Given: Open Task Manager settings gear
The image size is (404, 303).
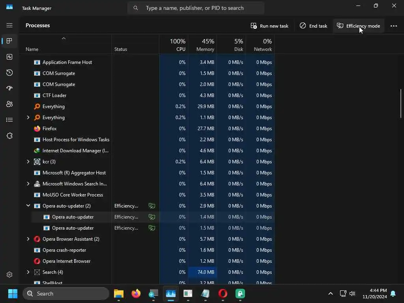Looking at the screenshot, I should (x=9, y=275).
